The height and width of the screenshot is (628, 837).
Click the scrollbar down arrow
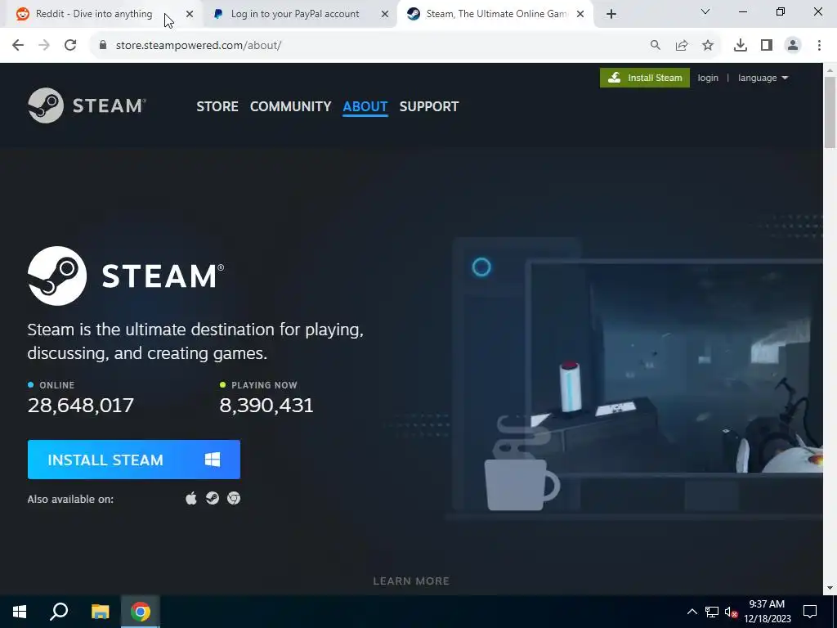click(x=830, y=588)
